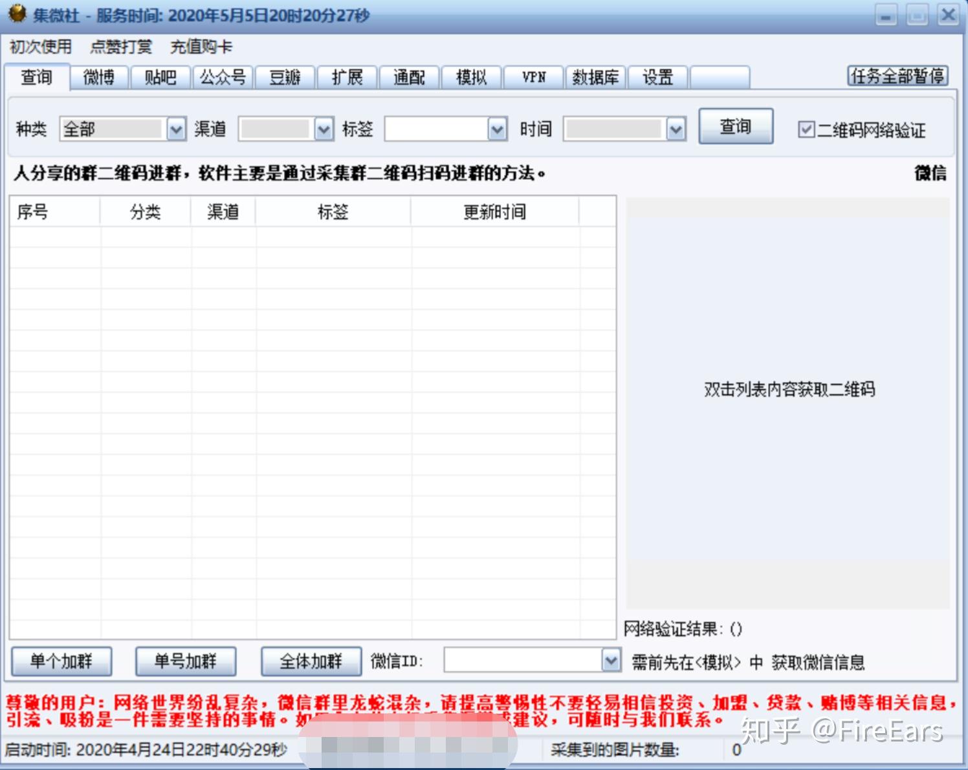Screen dimensions: 968x770
Task: Switch to the 通配 tab
Action: [409, 78]
